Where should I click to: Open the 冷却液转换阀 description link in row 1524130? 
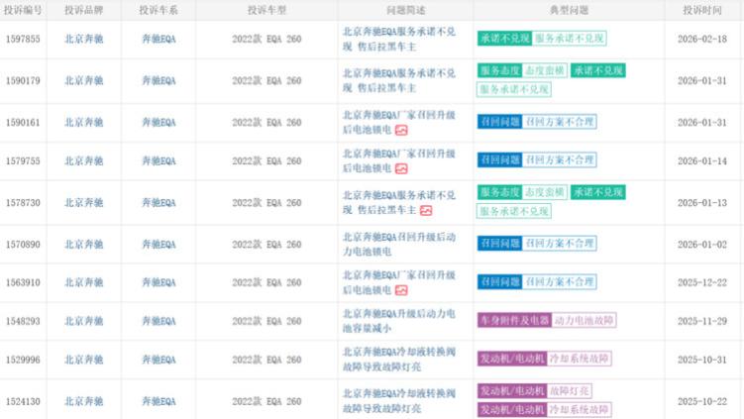[399, 401]
